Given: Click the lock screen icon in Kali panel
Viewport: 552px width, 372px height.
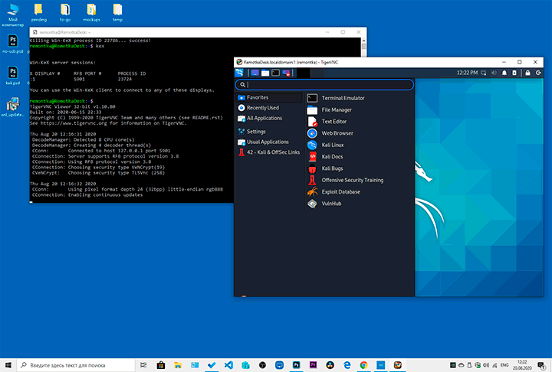Looking at the screenshot, I should coord(527,73).
